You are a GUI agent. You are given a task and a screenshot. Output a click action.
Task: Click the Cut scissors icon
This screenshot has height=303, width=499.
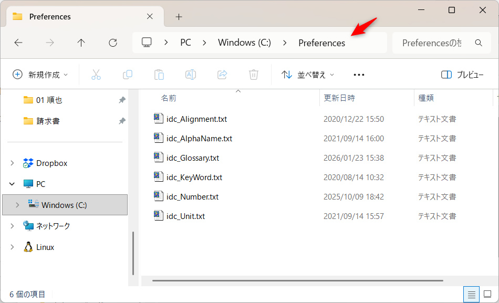96,75
